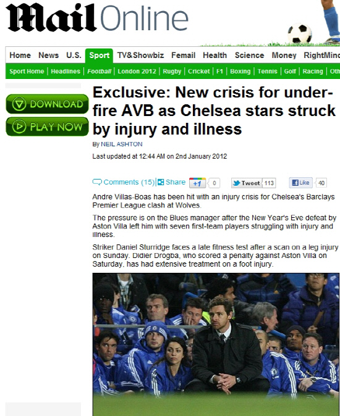This screenshot has width=340, height=416.
Task: Click the Google +1 button
Action: (197, 183)
